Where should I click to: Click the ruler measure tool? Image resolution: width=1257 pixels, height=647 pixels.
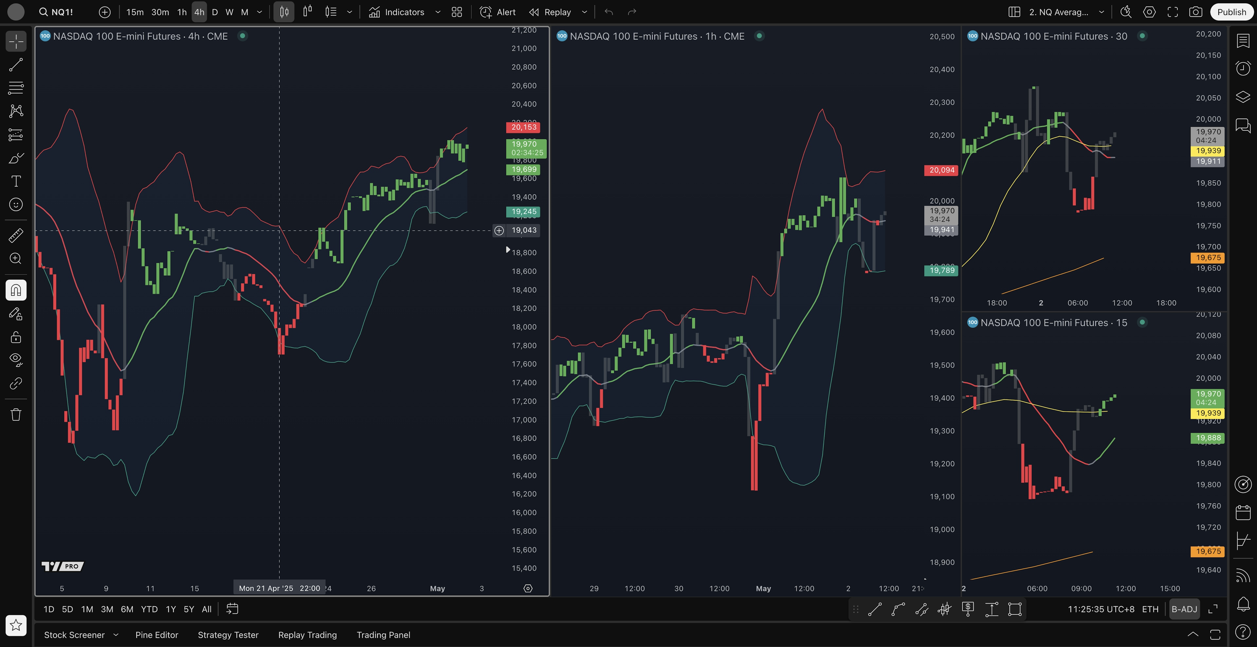(x=16, y=235)
